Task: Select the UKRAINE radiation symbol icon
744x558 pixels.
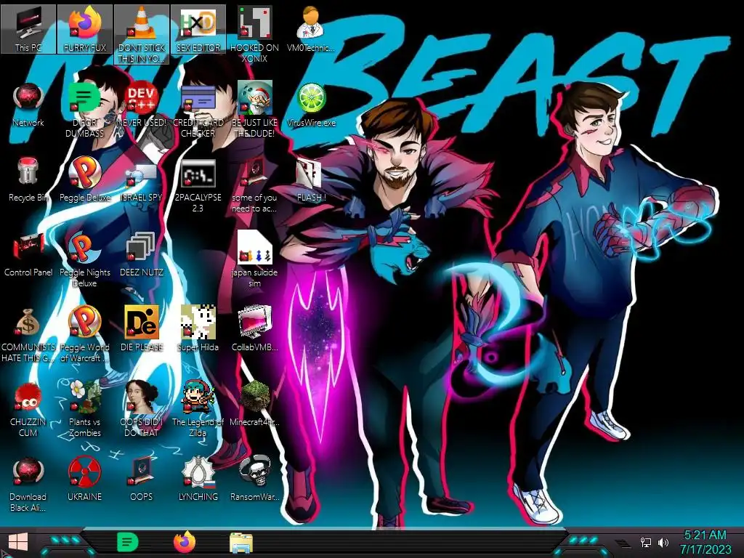Action: coord(85,480)
